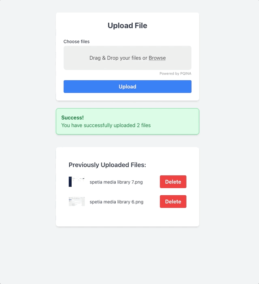The width and height of the screenshot is (259, 284).
Task: Delete spetia media library 6.png
Action: point(173,202)
